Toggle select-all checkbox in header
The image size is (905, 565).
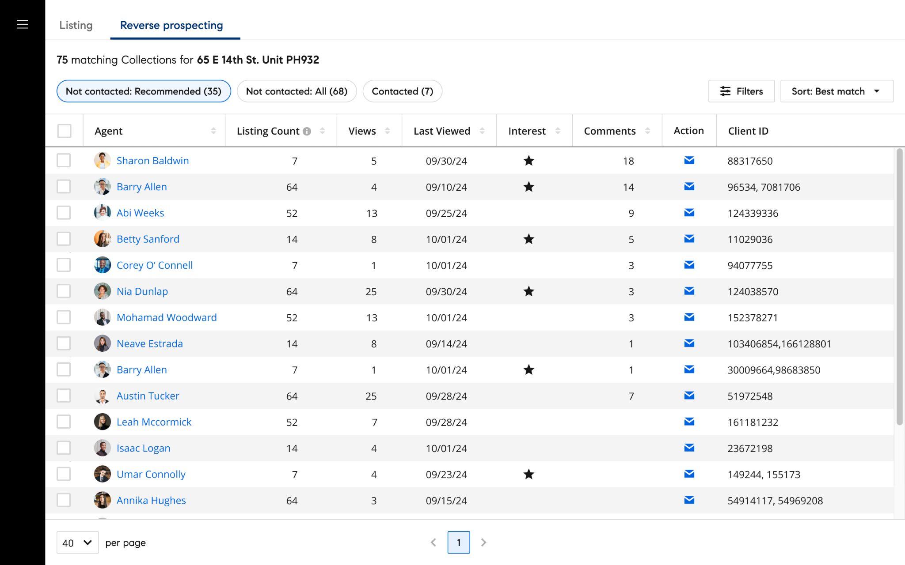pyautogui.click(x=64, y=131)
